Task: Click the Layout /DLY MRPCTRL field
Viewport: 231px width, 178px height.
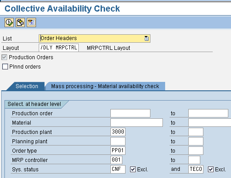Action: pos(59,48)
